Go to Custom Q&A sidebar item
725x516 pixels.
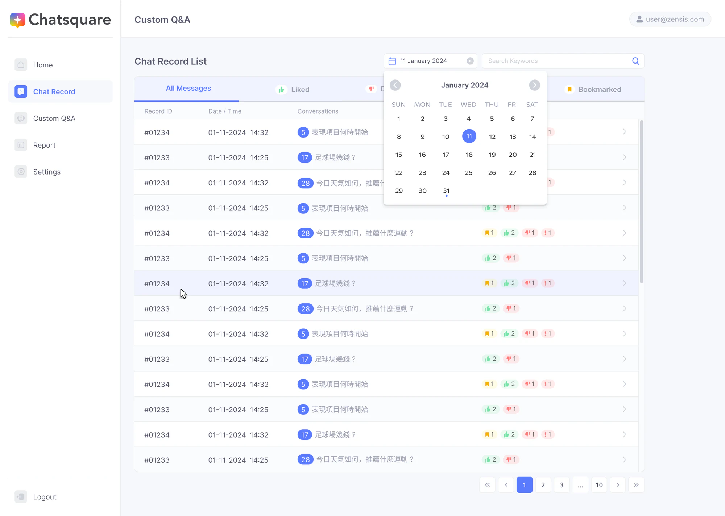click(x=60, y=118)
